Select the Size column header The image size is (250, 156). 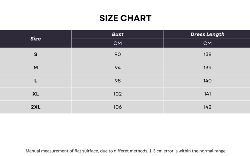pyautogui.click(x=35, y=39)
